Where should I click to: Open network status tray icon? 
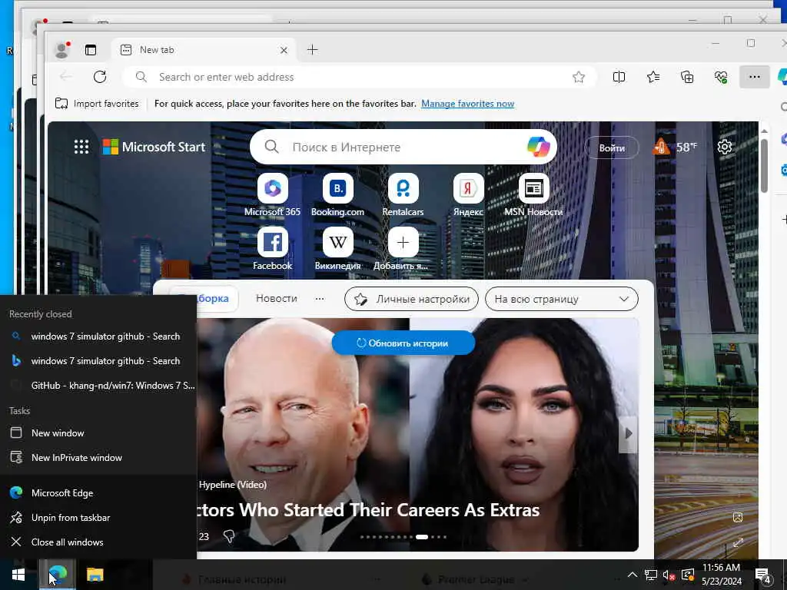pyautogui.click(x=650, y=575)
